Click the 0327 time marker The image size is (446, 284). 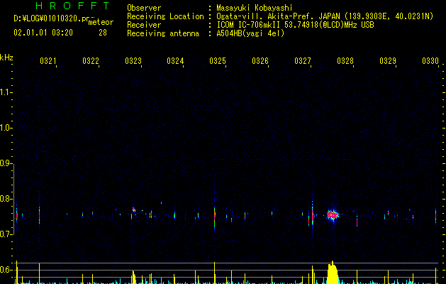[303, 61]
